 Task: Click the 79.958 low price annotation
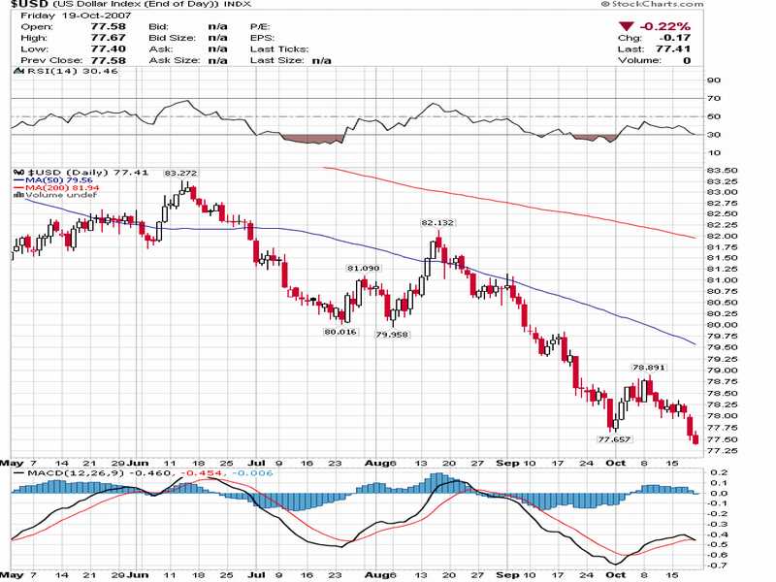pos(392,335)
